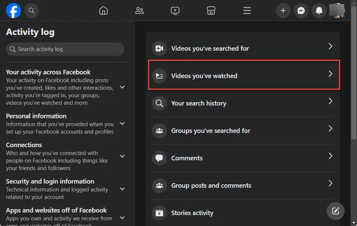Click the Your activity across Facebook heading
357x226 pixels.
click(x=48, y=72)
